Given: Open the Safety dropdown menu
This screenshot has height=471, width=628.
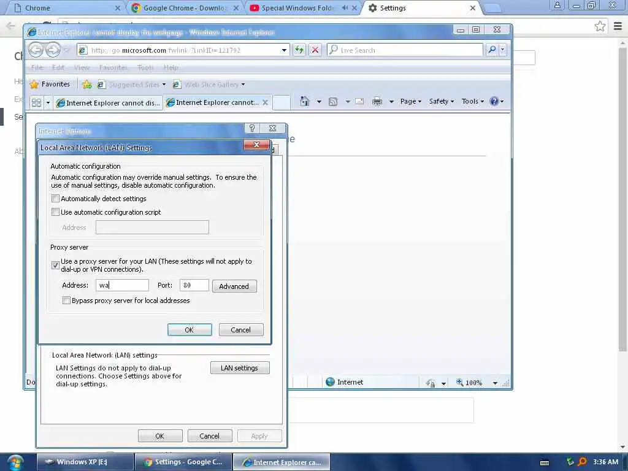Looking at the screenshot, I should (442, 101).
